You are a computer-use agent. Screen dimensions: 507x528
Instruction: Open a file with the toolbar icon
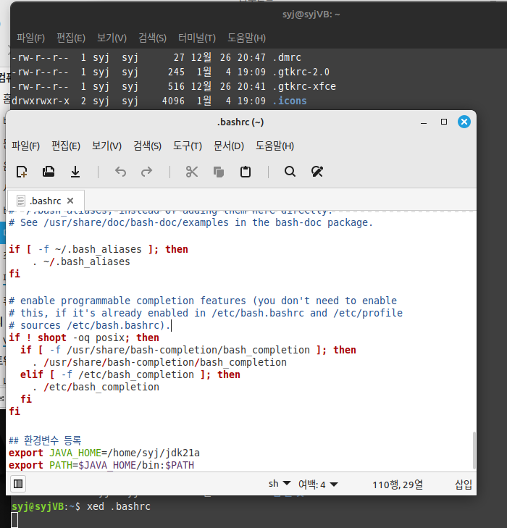tap(49, 172)
